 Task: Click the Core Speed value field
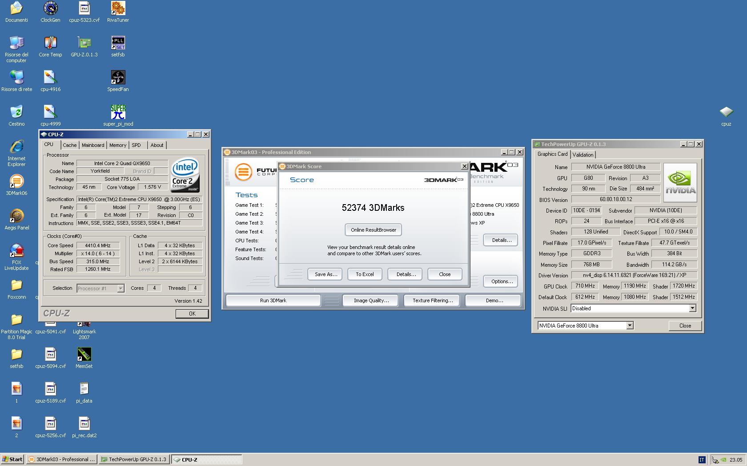(x=98, y=245)
